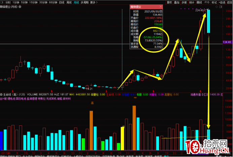The height and width of the screenshot is (157, 233).
Task: Click the round icon before 生命线 indicator
Action: (x=2, y=95)
